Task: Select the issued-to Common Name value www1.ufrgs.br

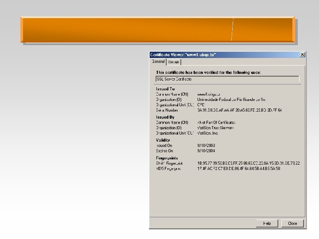Action: (209, 94)
